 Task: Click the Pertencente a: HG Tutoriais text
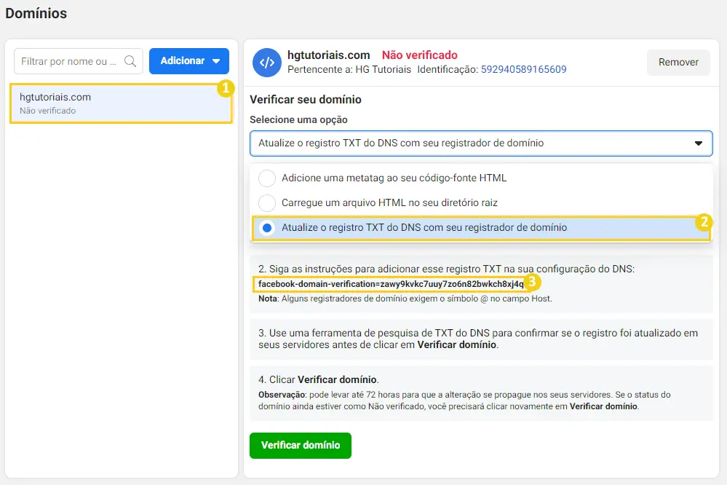click(349, 70)
